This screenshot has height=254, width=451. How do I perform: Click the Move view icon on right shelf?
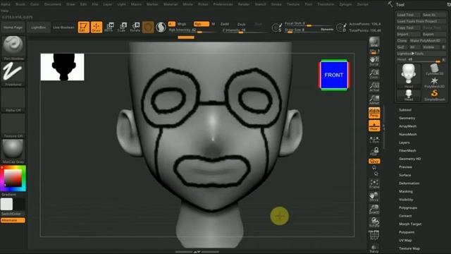point(374,197)
